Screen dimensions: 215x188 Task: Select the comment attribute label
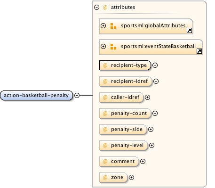(x=123, y=161)
